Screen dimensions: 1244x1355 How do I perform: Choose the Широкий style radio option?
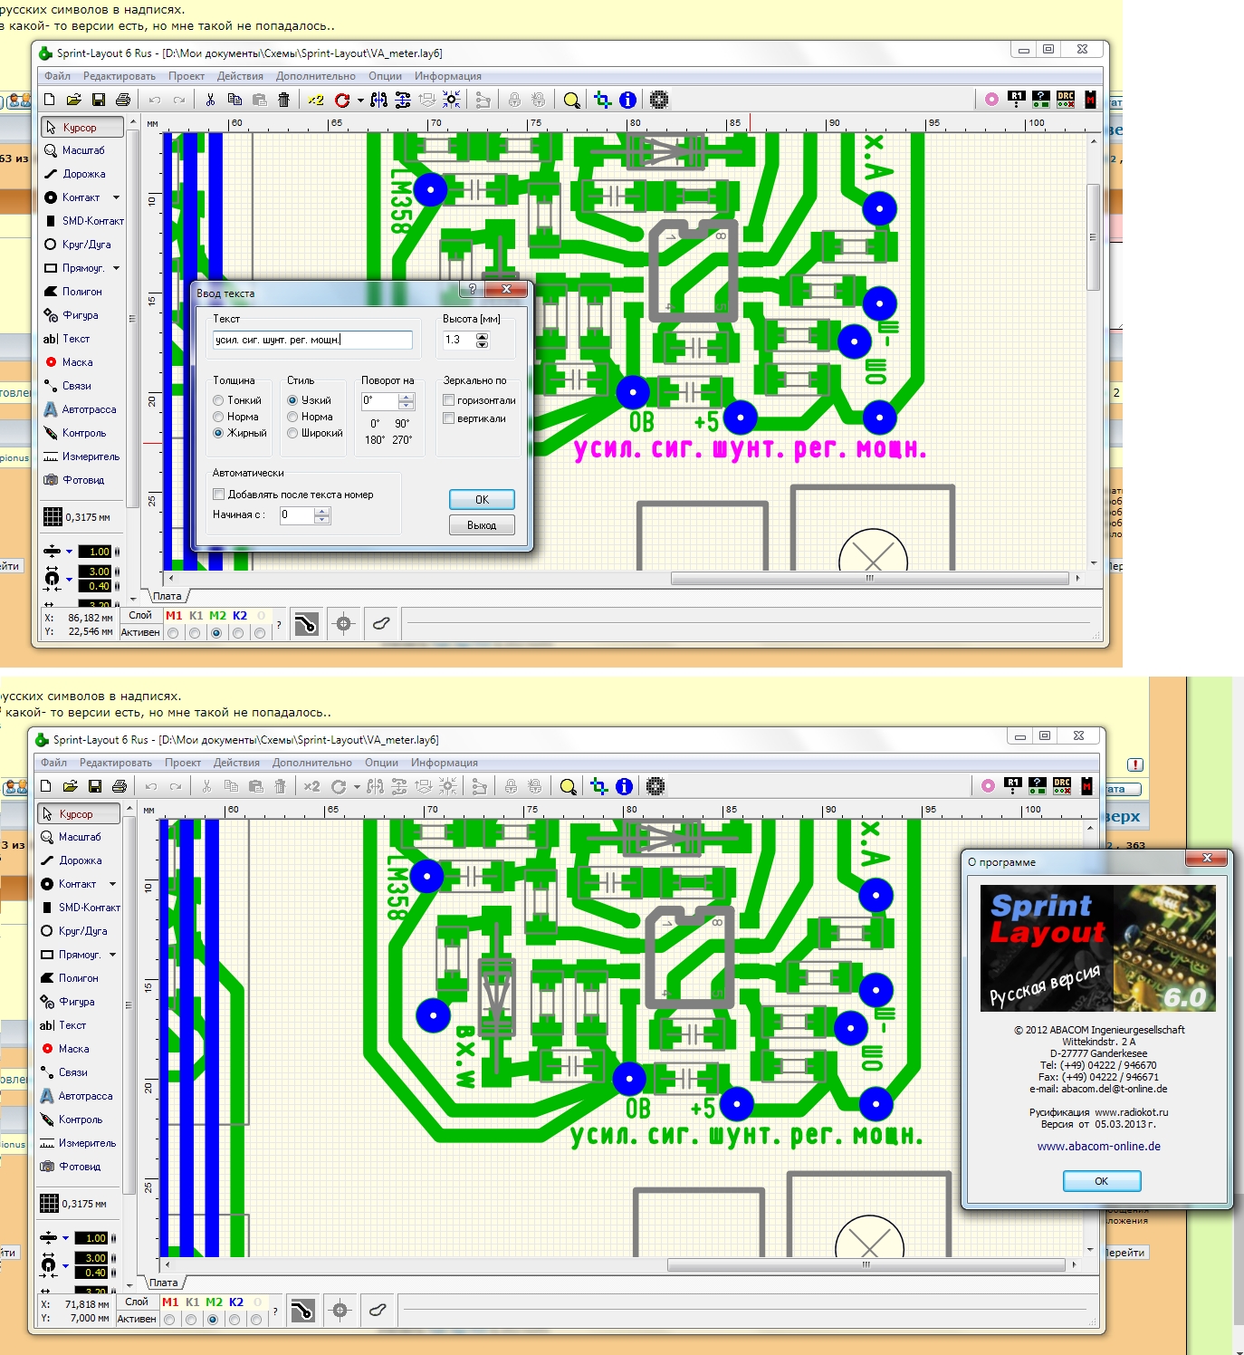tap(292, 433)
